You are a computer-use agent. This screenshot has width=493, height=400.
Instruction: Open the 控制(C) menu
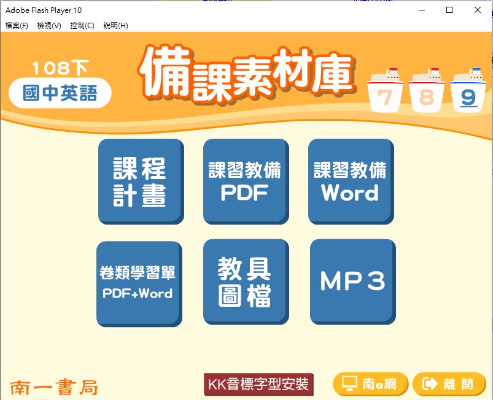pyautogui.click(x=82, y=26)
